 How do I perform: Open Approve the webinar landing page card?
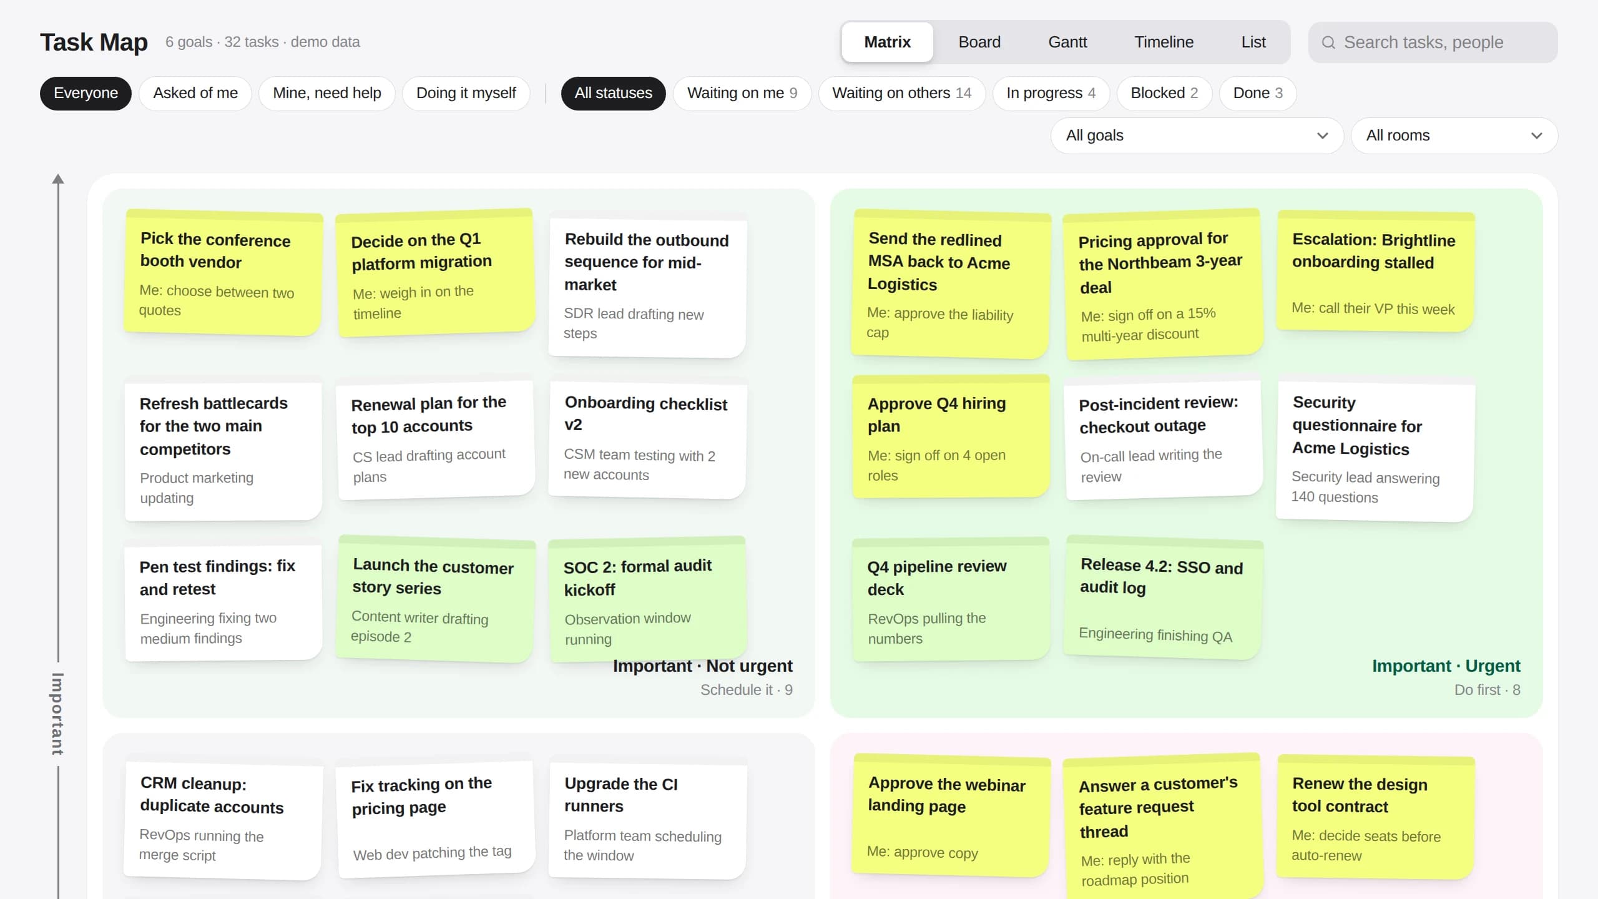(x=951, y=815)
